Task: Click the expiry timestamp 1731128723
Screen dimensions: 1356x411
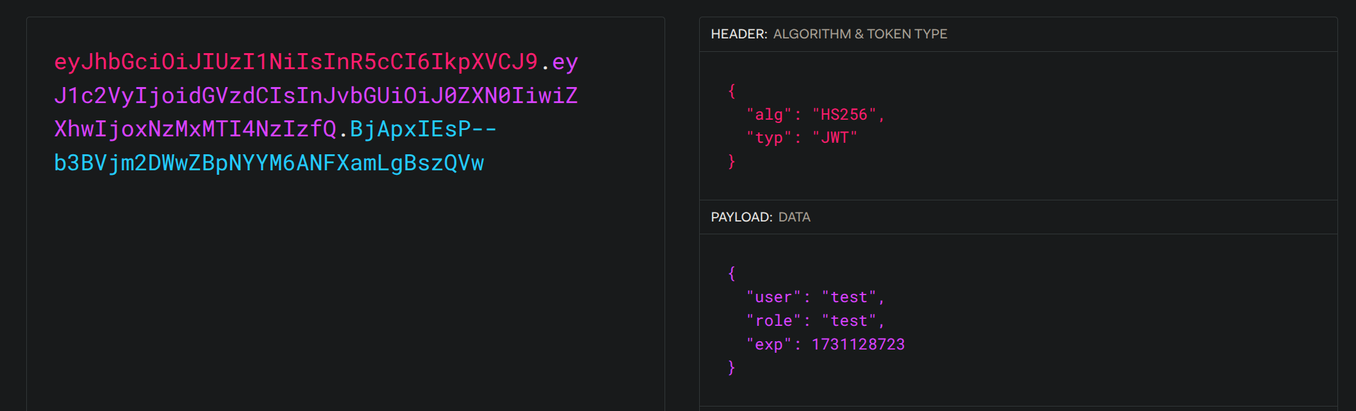Action: coord(858,344)
